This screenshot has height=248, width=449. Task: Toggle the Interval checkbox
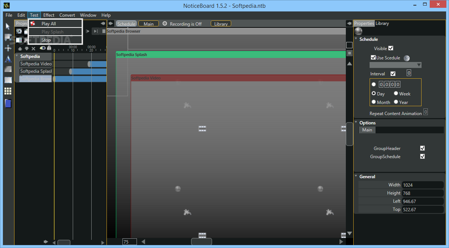[x=393, y=74]
